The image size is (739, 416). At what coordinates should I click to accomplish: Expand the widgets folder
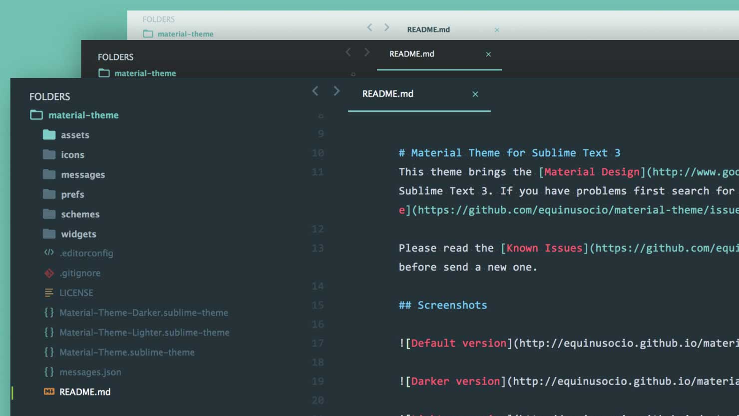tap(78, 234)
